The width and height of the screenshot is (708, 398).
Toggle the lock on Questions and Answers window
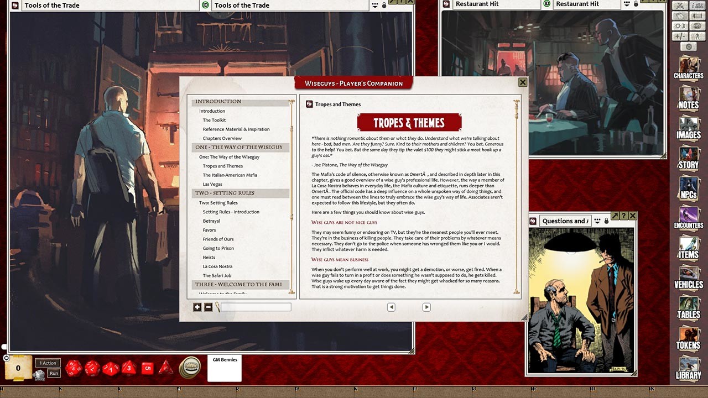click(606, 221)
